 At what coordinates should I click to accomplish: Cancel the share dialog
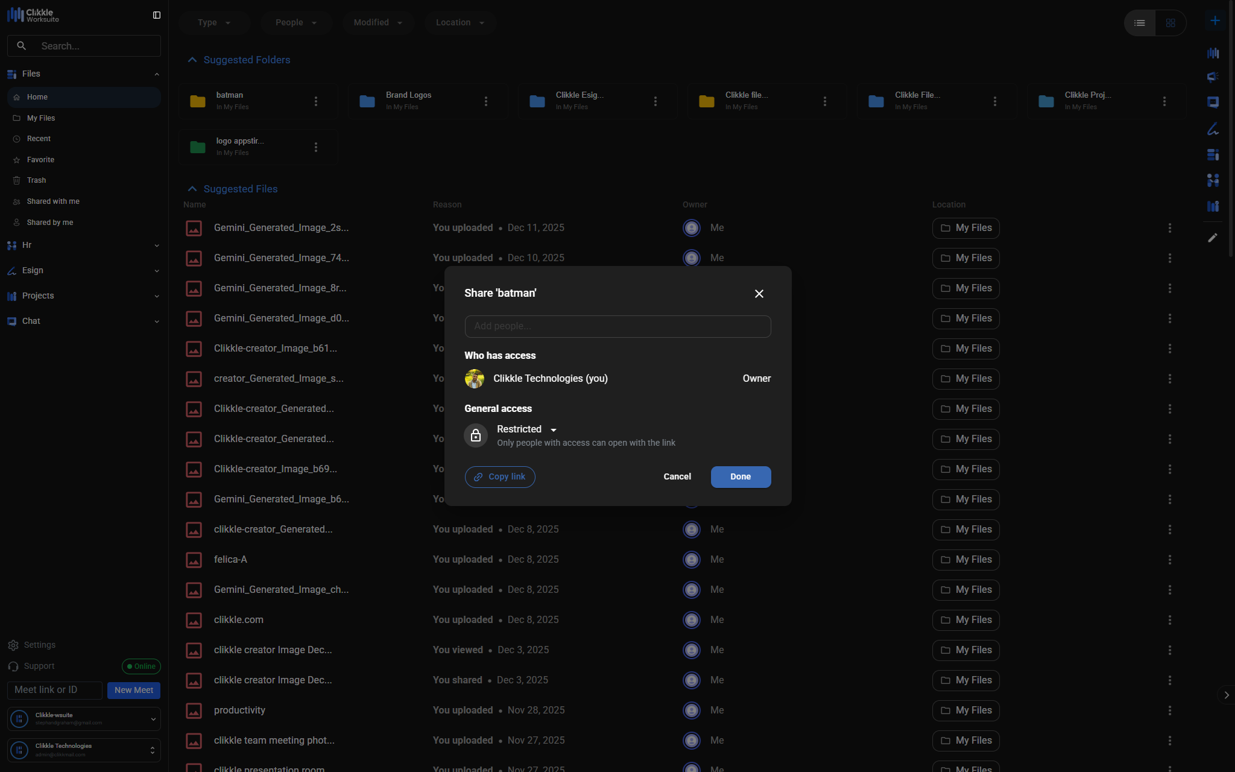coord(677,476)
